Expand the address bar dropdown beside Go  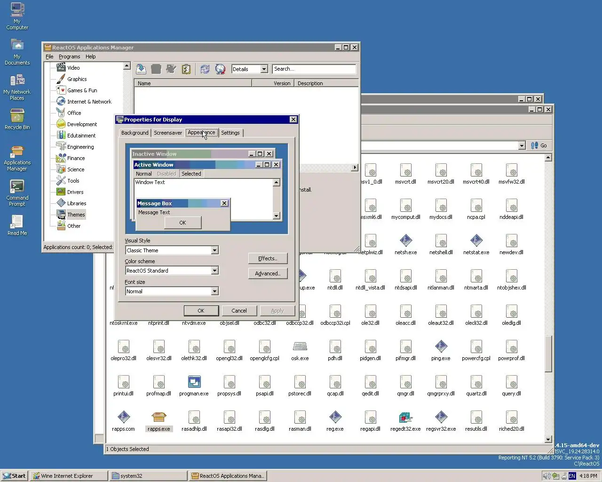pos(522,145)
